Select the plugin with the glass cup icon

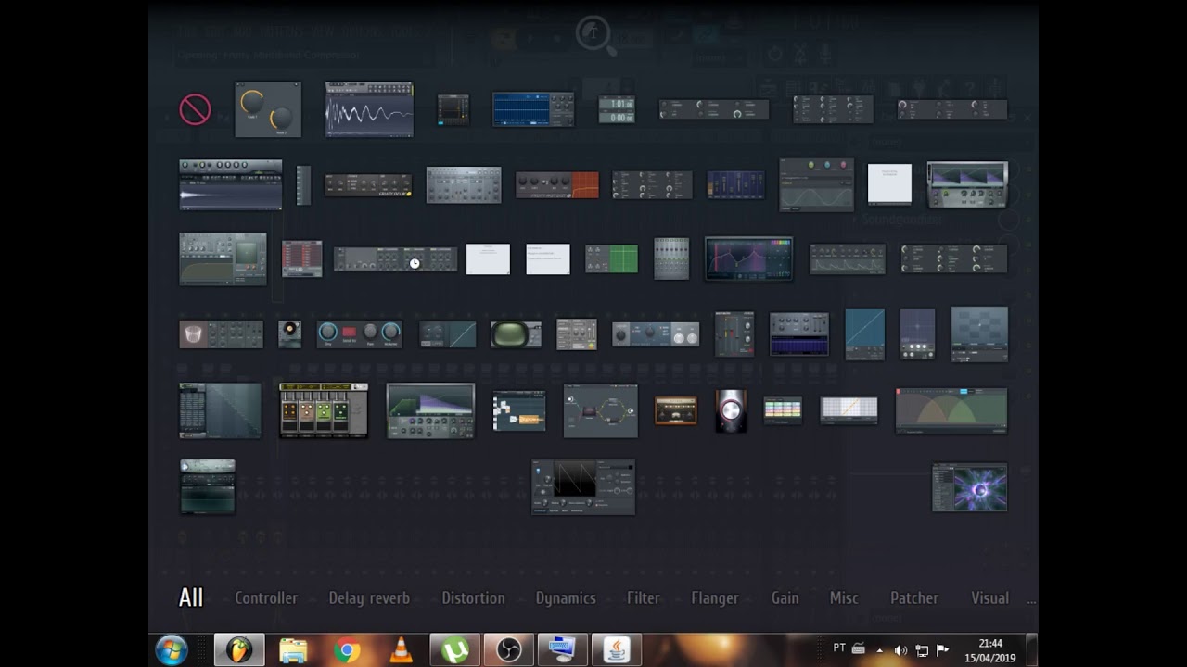coord(221,333)
